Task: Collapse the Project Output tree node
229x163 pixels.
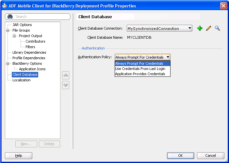Action: pyautogui.click(x=14, y=36)
